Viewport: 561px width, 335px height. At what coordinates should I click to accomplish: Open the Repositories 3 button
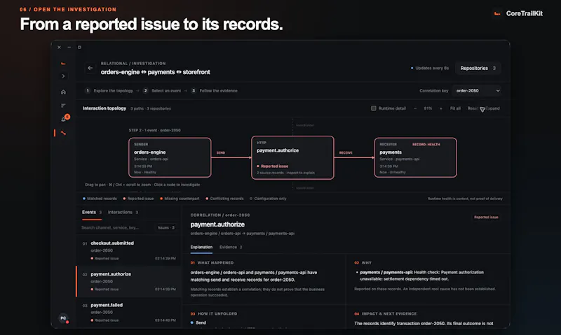click(478, 68)
